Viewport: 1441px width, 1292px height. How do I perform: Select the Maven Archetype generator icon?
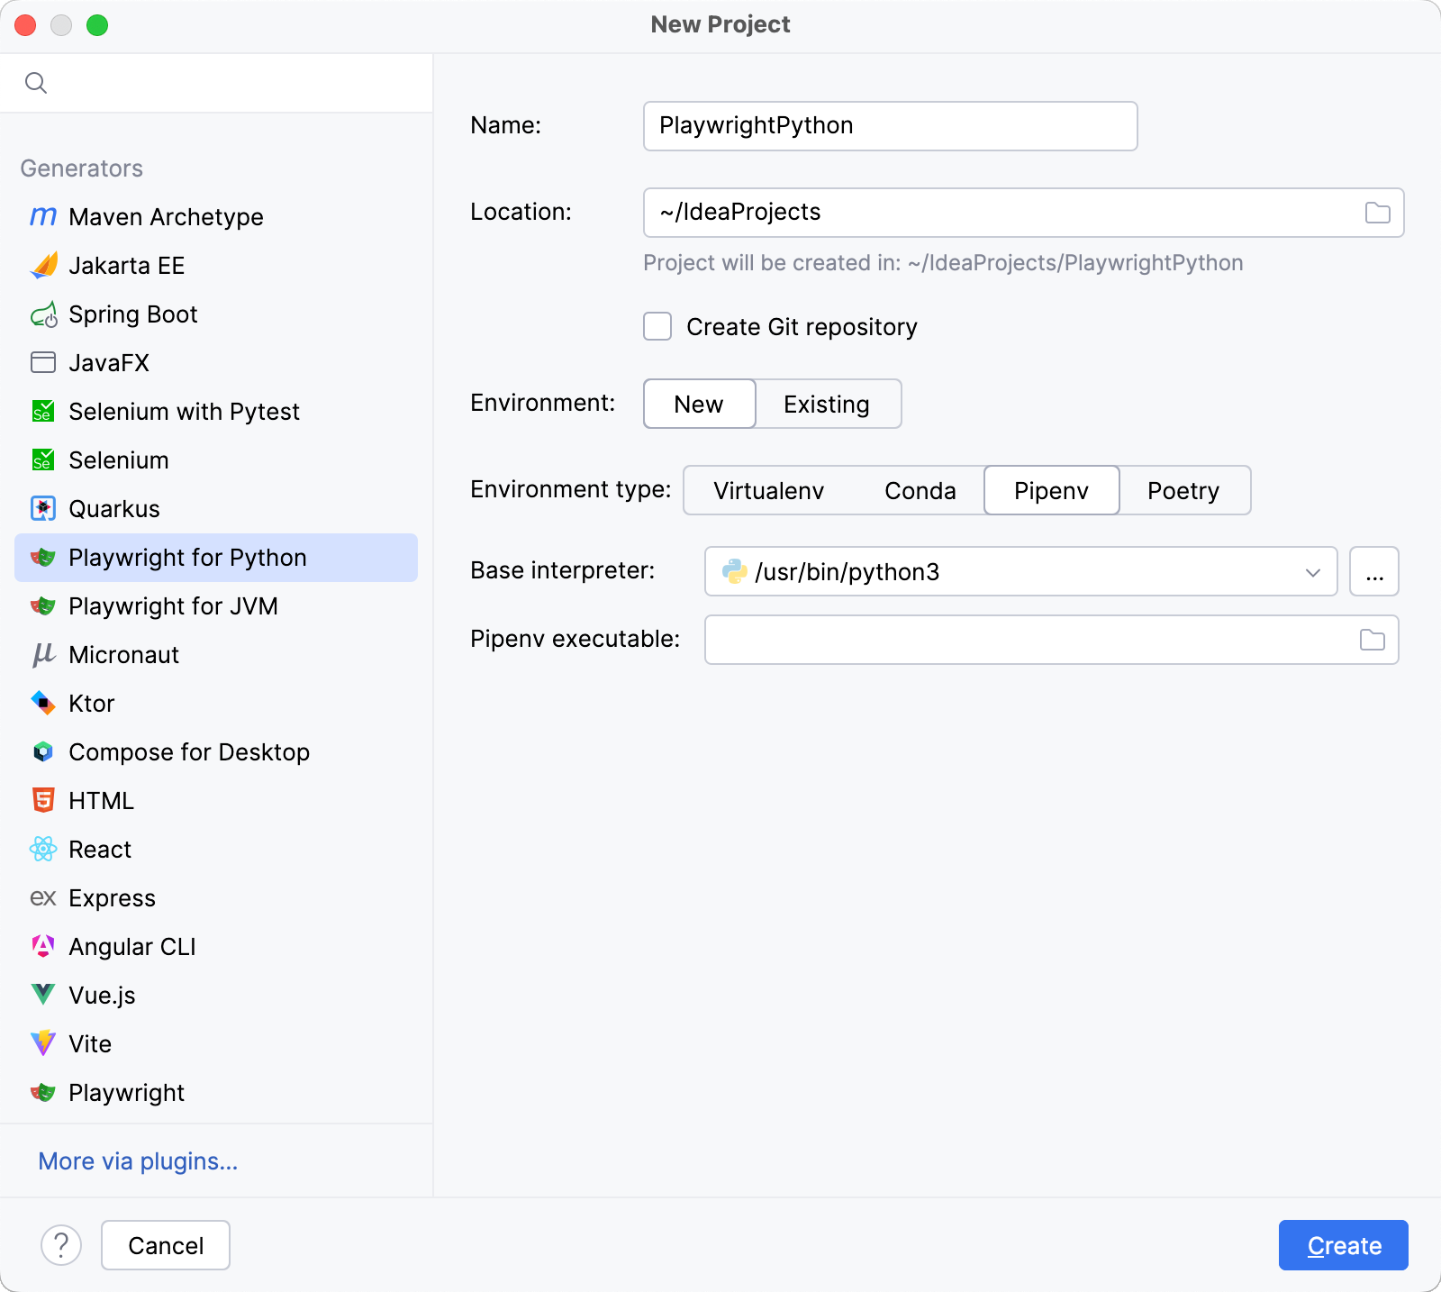point(42,216)
